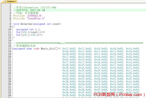Viewport: 146px width, 98px height.
Task: Click the Music asterisk separator comment line
Action: pos(78,43)
